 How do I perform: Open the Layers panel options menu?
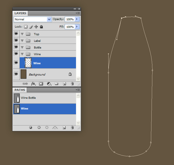click(78, 13)
